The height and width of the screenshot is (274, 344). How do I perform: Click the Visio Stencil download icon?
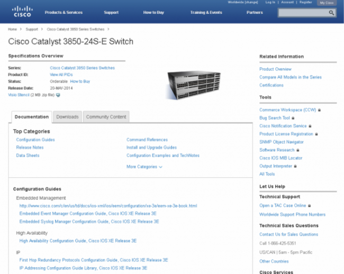click(58, 95)
